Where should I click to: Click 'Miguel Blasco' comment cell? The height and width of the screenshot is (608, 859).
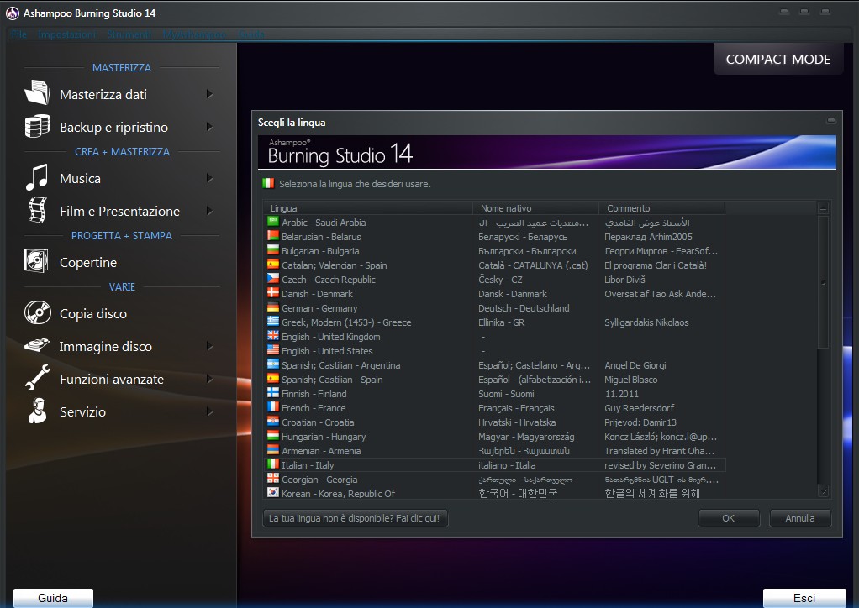click(x=631, y=380)
